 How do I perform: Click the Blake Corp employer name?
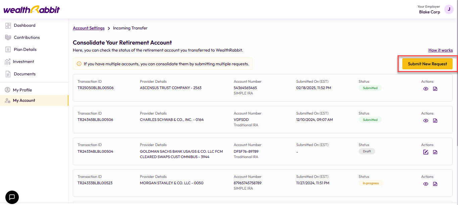(x=429, y=12)
